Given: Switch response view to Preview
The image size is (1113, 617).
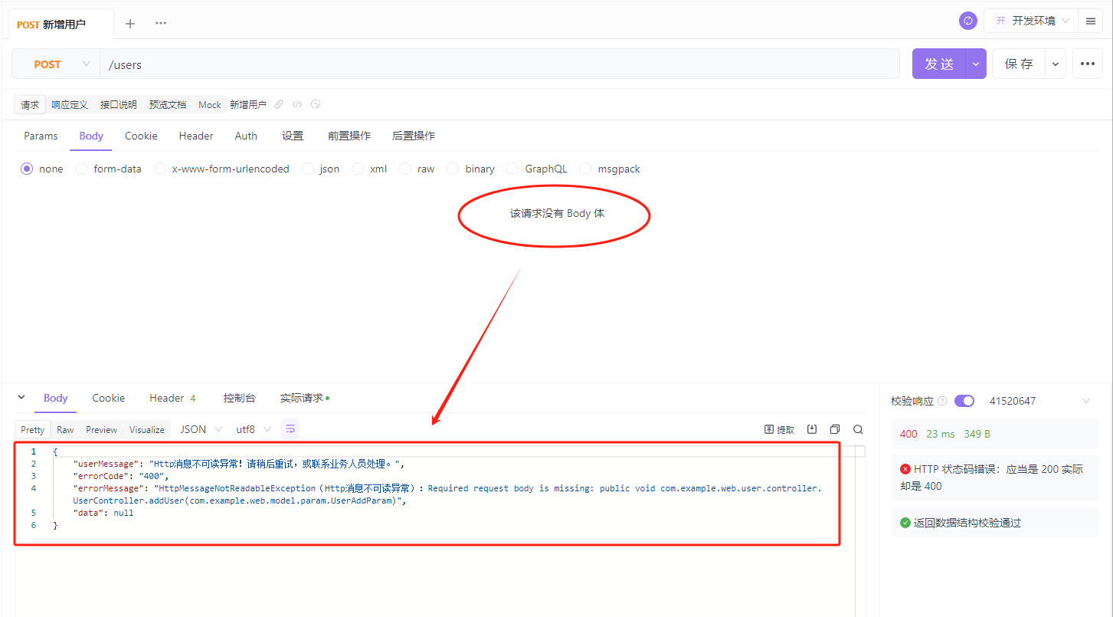Looking at the screenshot, I should tap(102, 430).
